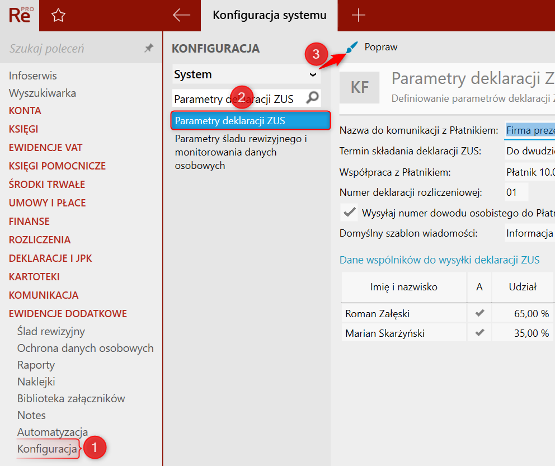Open favorites via the star icon
Image resolution: width=555 pixels, height=466 pixels.
[x=58, y=15]
